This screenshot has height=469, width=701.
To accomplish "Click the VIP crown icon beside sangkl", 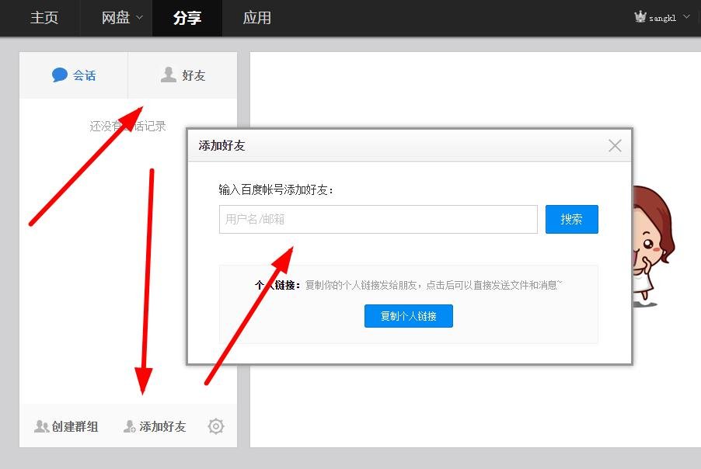I will tap(640, 16).
